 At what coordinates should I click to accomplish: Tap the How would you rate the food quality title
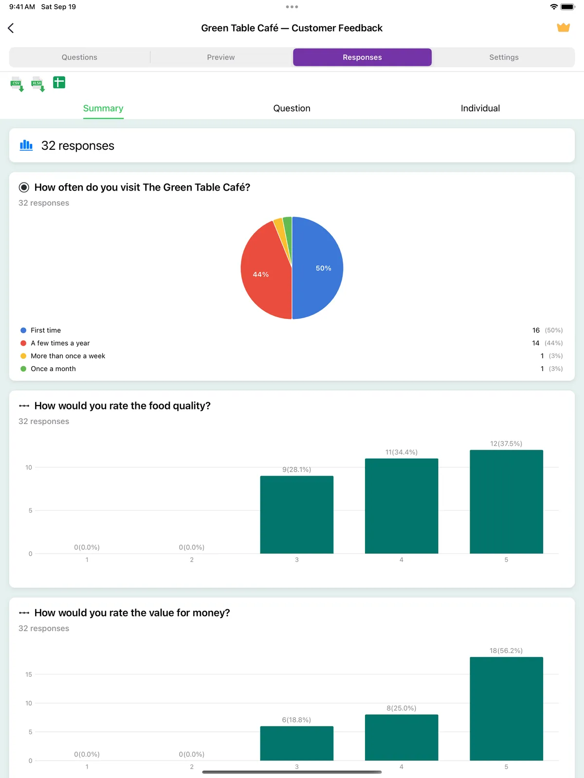(x=122, y=406)
